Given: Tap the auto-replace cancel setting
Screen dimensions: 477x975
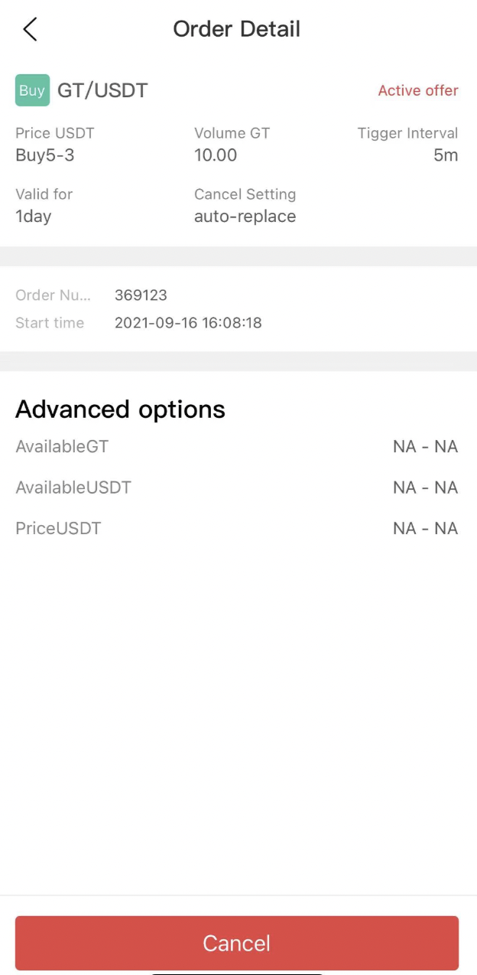Looking at the screenshot, I should tap(245, 217).
